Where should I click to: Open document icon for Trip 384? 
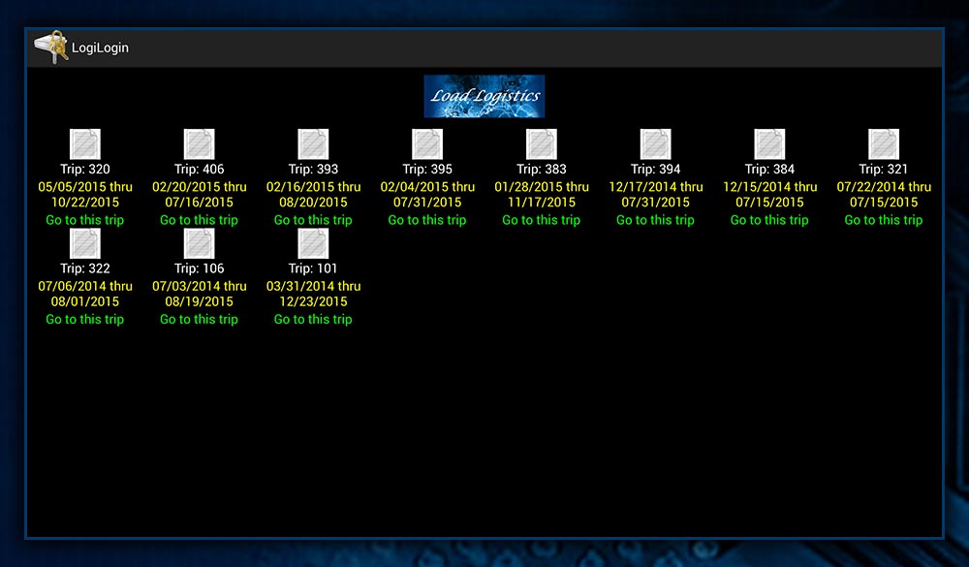coord(770,144)
